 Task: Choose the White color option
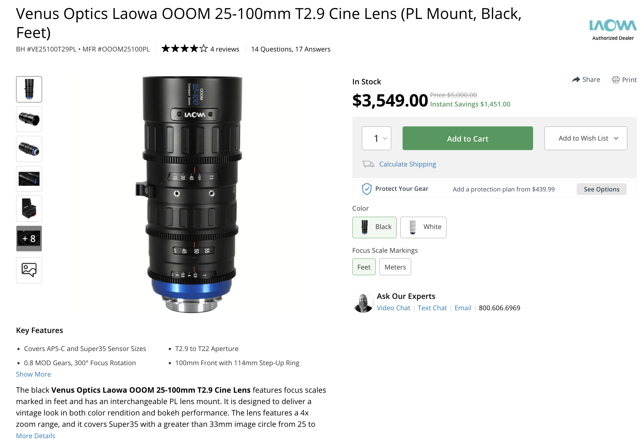[x=423, y=227]
